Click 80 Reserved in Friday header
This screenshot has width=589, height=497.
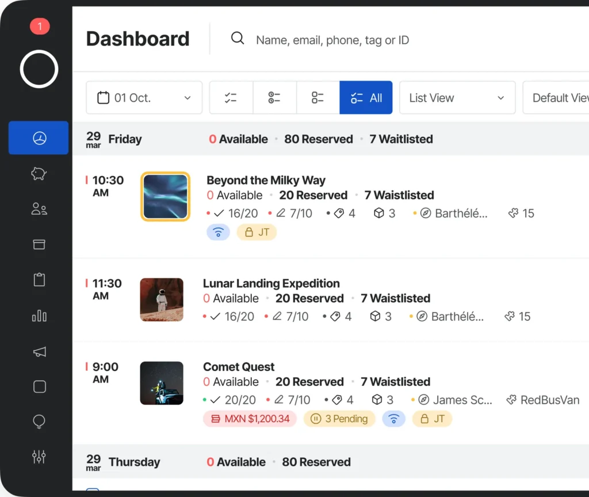[319, 139]
